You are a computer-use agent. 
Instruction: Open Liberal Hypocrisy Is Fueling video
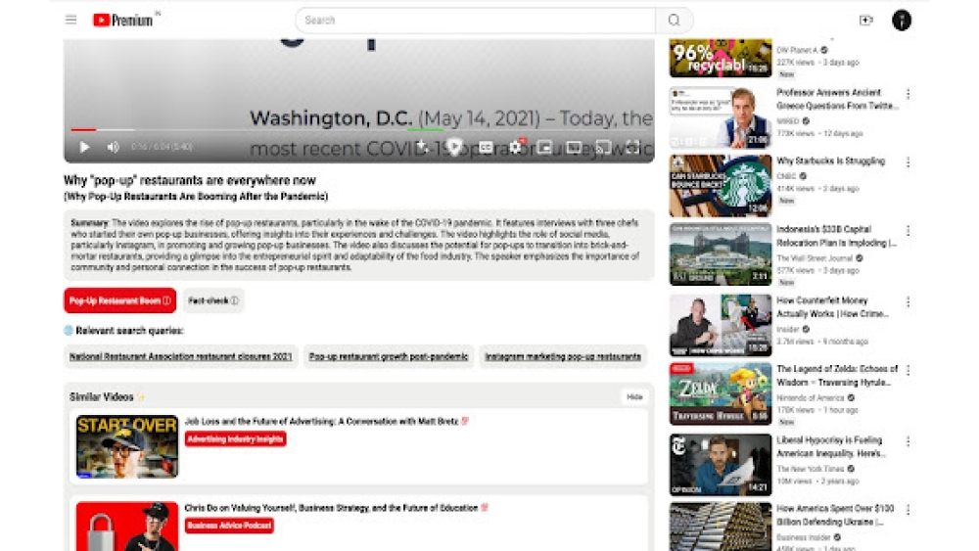(x=831, y=447)
